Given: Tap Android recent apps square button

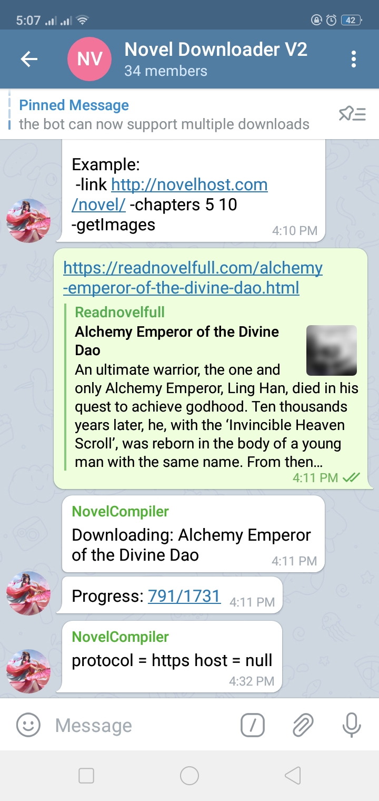Looking at the screenshot, I should pyautogui.click(x=86, y=775).
